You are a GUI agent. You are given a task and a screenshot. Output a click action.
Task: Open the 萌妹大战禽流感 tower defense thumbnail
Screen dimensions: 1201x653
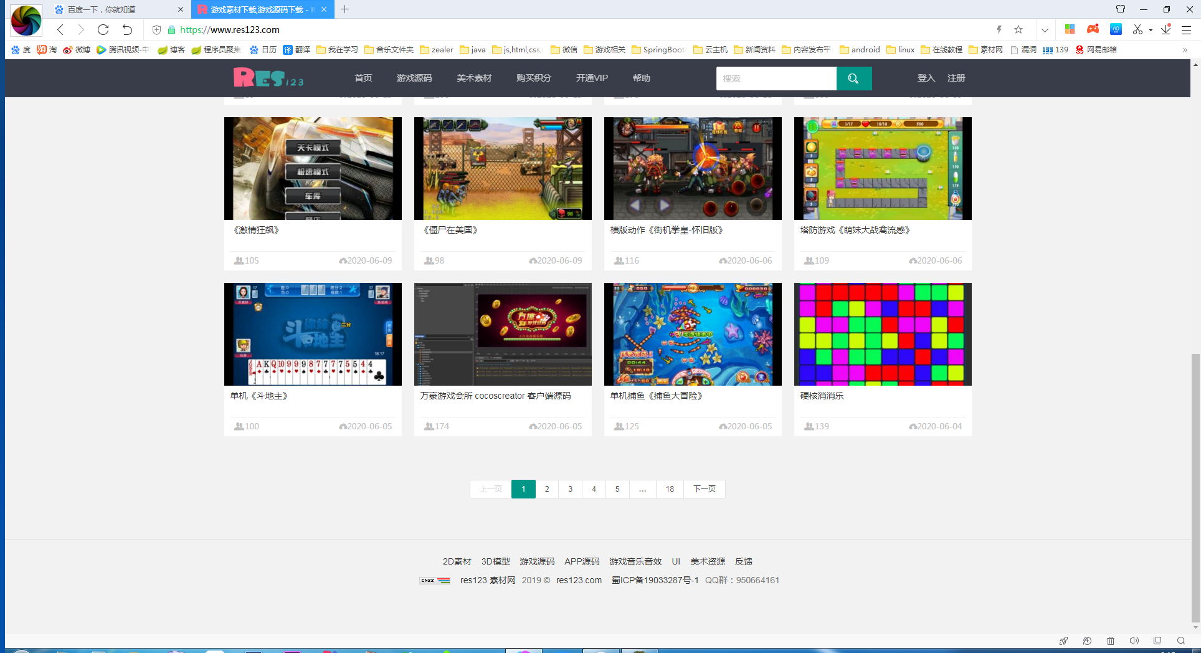tap(883, 168)
